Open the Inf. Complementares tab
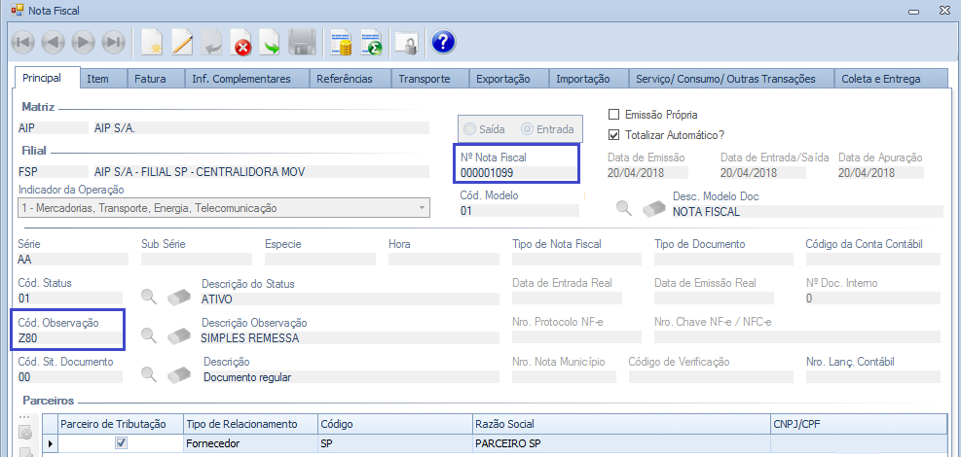This screenshot has height=457, width=961. click(x=240, y=79)
